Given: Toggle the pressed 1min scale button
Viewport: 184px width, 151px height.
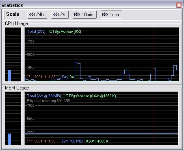Looking at the screenshot, I should pyautogui.click(x=111, y=15).
